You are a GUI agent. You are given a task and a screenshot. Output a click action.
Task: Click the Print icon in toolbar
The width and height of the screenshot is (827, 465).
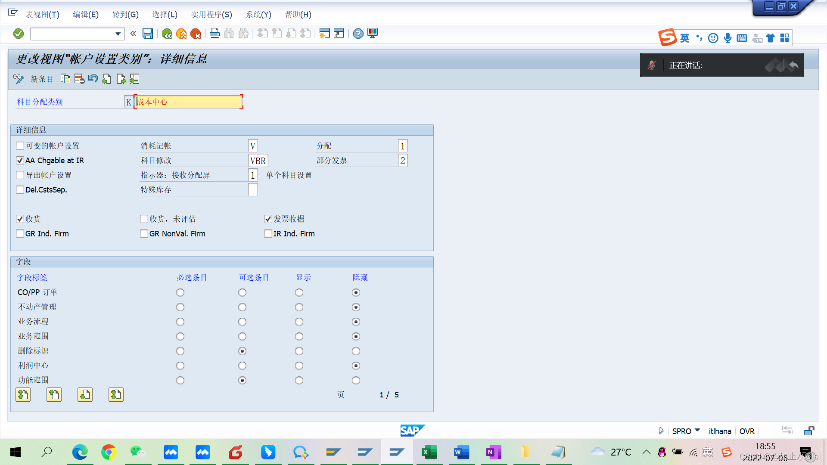[215, 34]
